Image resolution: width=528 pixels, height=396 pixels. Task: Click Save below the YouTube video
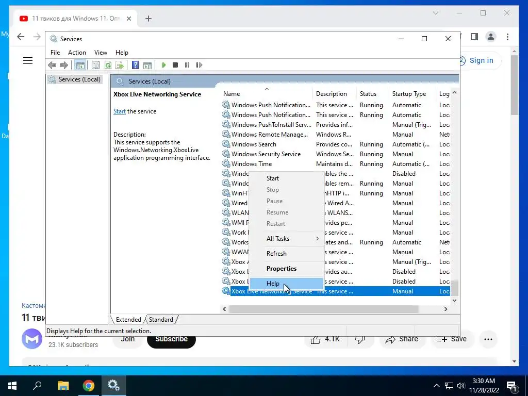point(451,339)
